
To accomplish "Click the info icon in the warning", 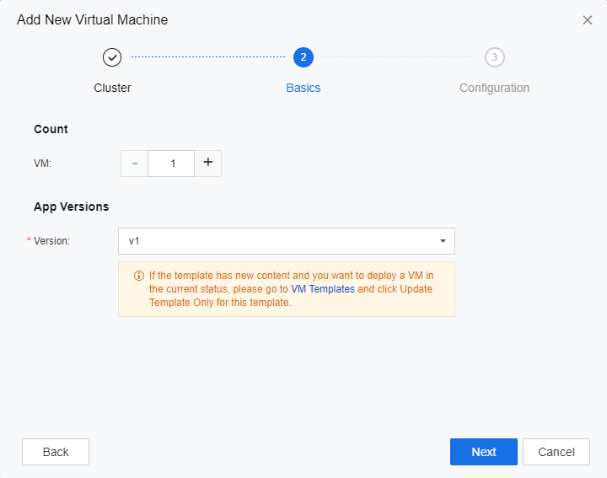I will pos(139,276).
